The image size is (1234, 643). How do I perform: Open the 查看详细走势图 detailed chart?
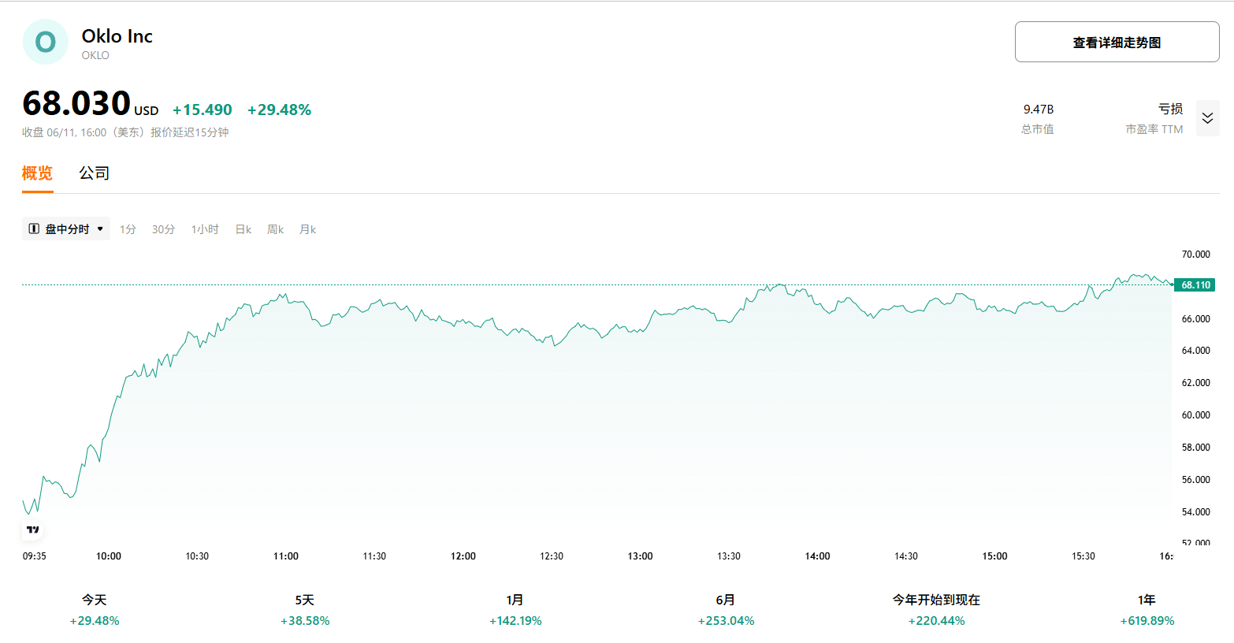click(1117, 43)
